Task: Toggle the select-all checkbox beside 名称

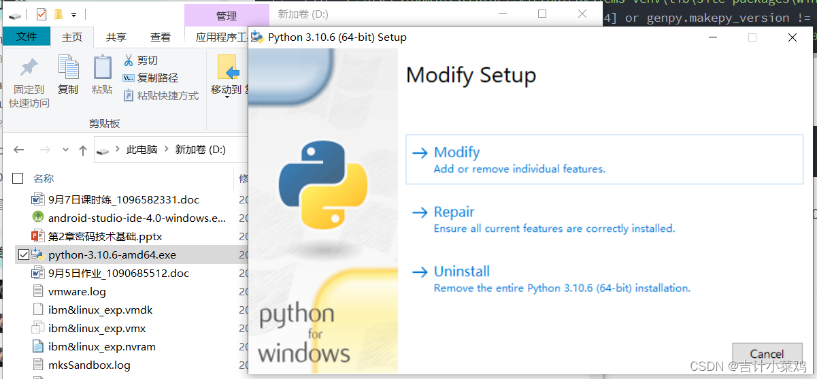Action: [x=18, y=178]
